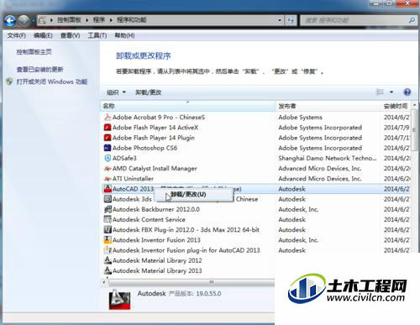Click the Back navigation arrow
This screenshot has width=420, height=325.
(10, 20)
